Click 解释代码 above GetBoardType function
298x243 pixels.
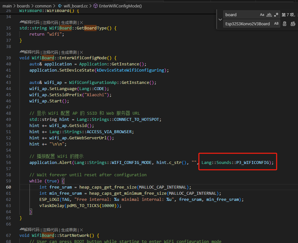click(x=31, y=23)
